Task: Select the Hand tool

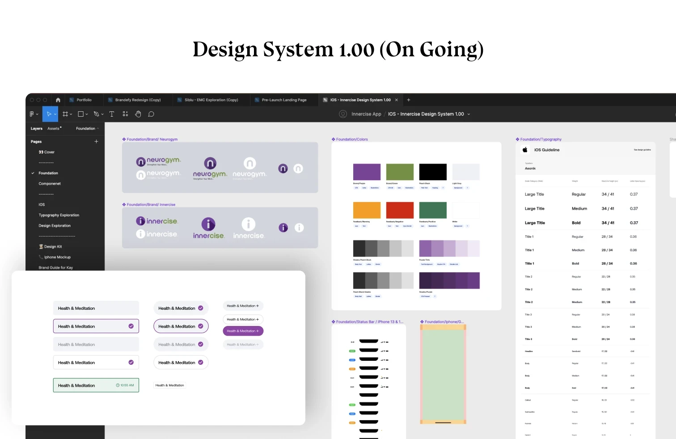Action: tap(138, 114)
